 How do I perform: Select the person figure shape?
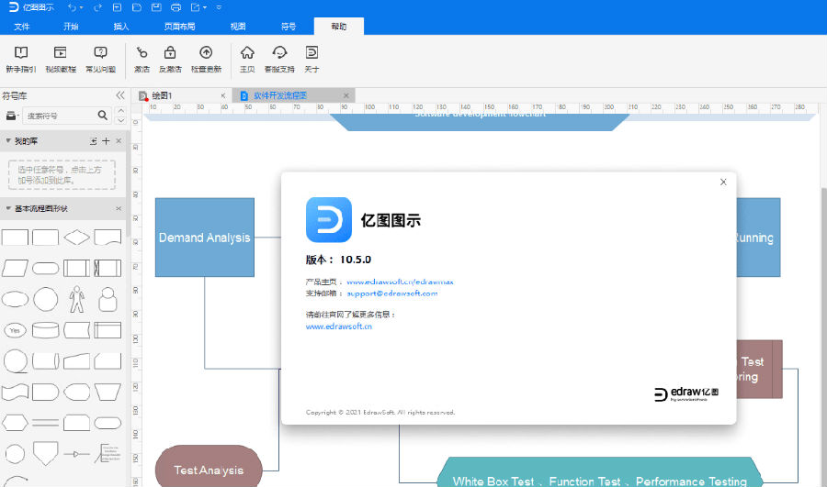pyautogui.click(x=76, y=299)
